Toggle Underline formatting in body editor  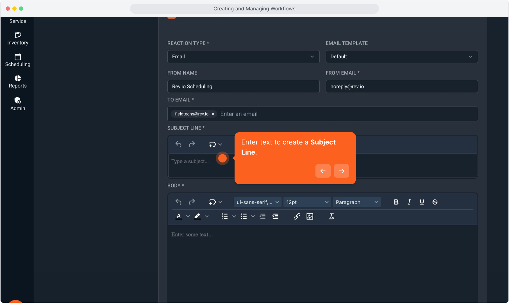[422, 202]
